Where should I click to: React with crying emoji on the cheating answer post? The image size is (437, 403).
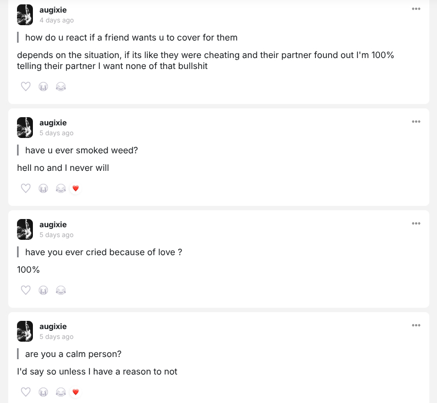tap(43, 87)
